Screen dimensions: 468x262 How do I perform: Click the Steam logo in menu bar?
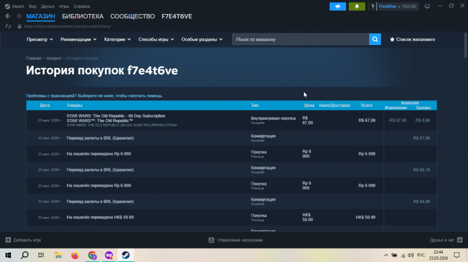click(x=7, y=6)
